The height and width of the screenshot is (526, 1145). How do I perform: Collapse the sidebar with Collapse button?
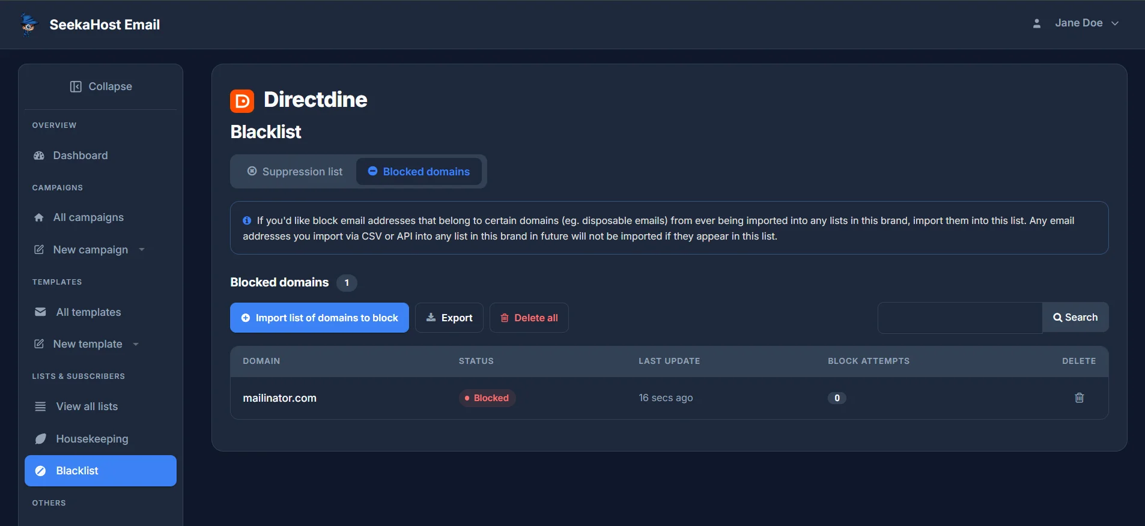[x=100, y=86]
